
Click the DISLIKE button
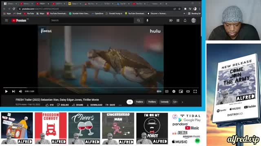click(63, 105)
